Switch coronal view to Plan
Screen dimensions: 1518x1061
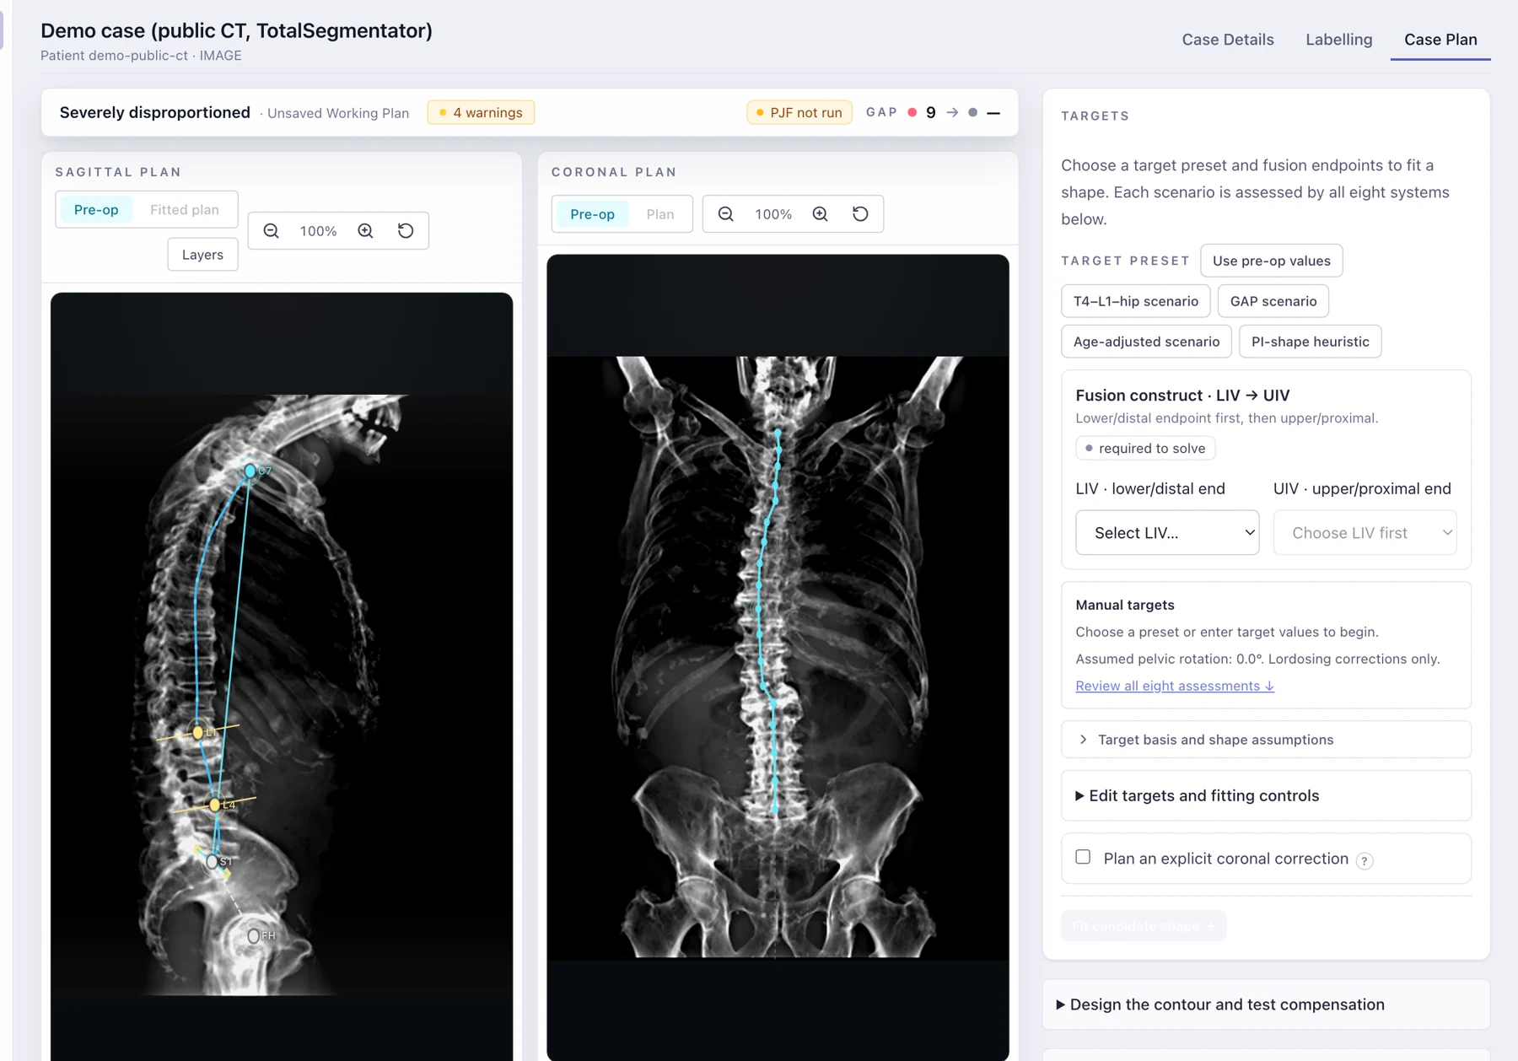(x=660, y=214)
